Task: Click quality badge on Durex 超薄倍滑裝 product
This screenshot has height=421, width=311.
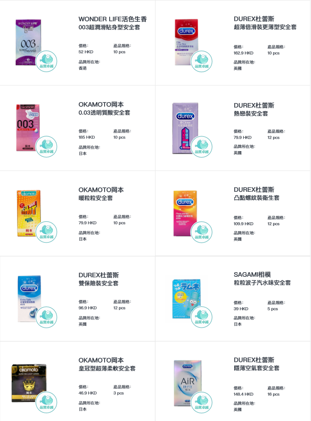Action: click(202, 61)
